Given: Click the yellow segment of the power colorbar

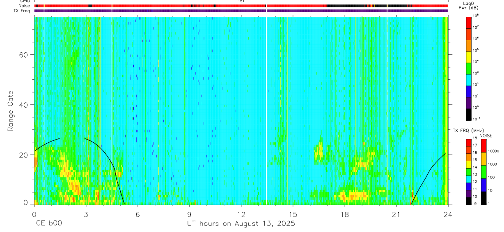Looking at the screenshot, I should [x=469, y=56].
